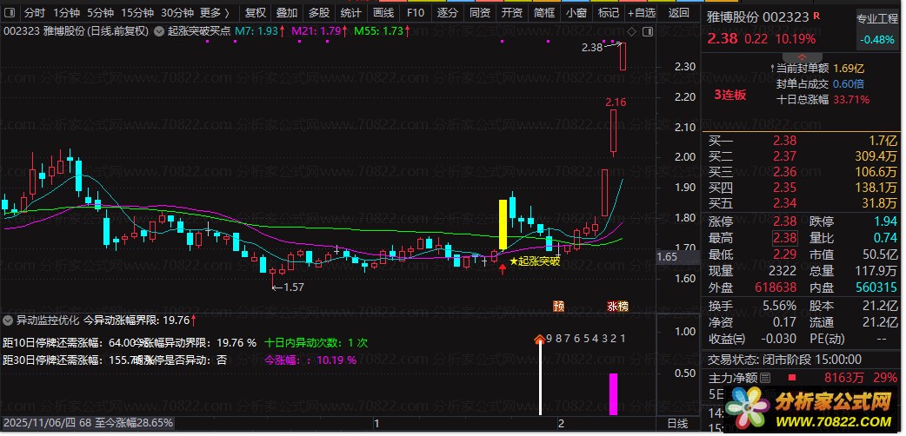Select the 30分钟 period
This screenshot has width=906, height=436.
point(177,13)
